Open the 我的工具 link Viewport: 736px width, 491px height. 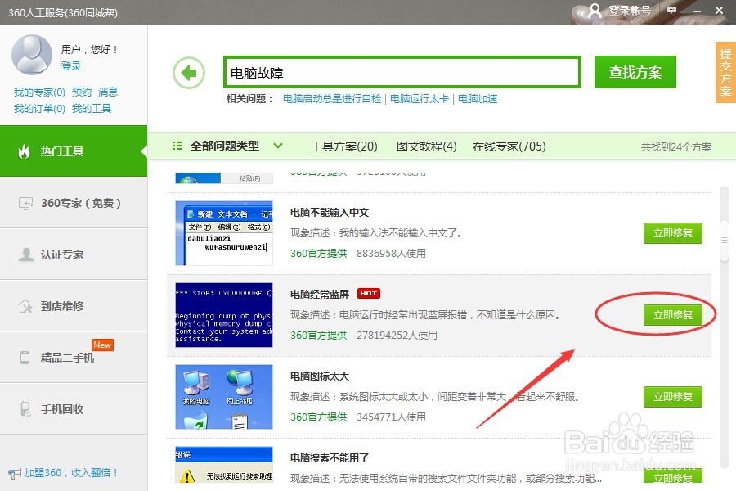pos(92,109)
